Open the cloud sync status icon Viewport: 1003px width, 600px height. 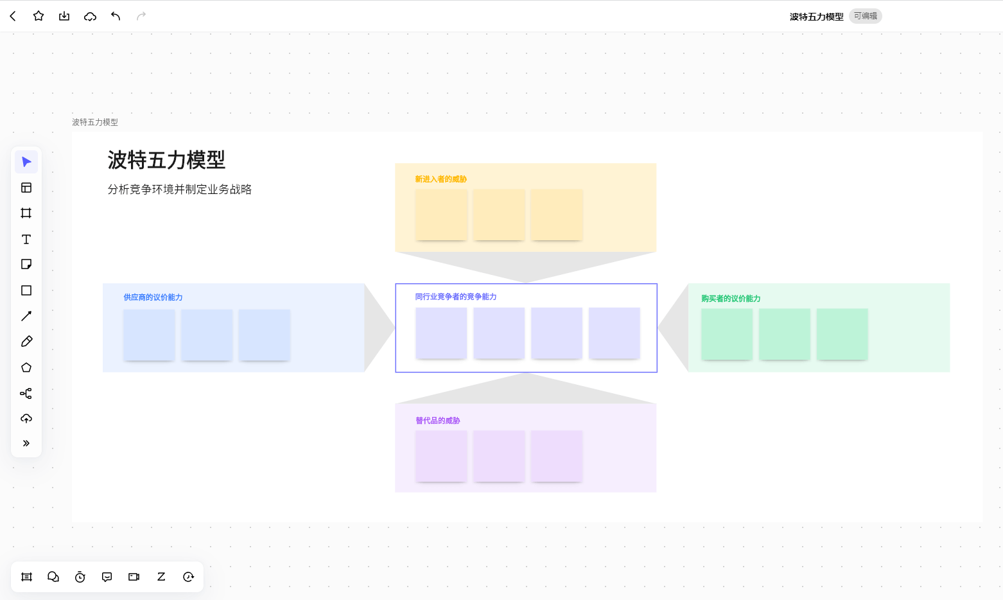(90, 16)
